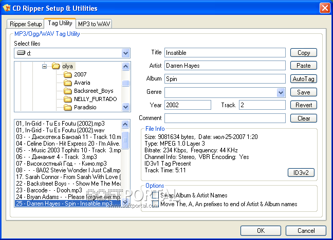Open the 2007 folder
Screen dimensions: 333x240
point(80,74)
